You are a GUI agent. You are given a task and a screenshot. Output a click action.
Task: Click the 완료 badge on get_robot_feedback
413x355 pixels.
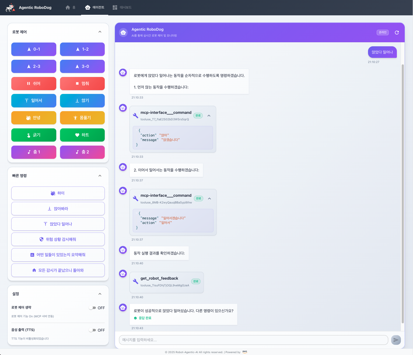point(196,281)
